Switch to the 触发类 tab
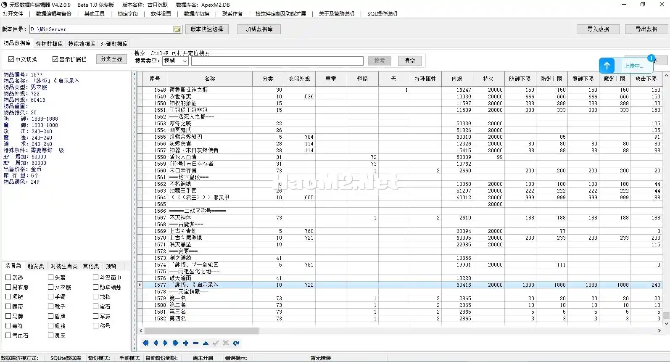 click(x=36, y=266)
